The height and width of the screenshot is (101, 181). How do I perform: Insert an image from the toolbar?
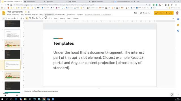click(33, 18)
